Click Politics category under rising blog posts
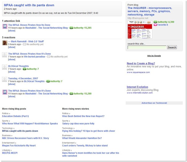 point(6,113)
